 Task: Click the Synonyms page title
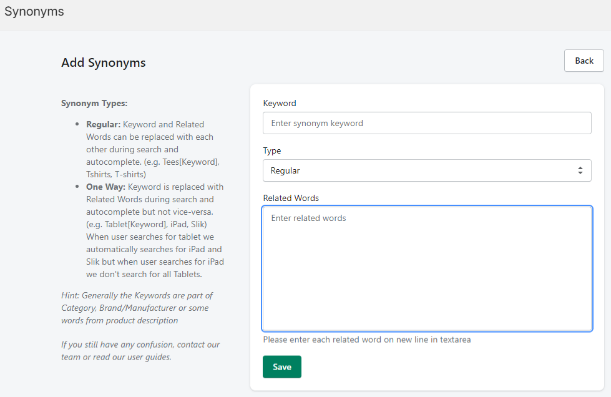(x=34, y=11)
